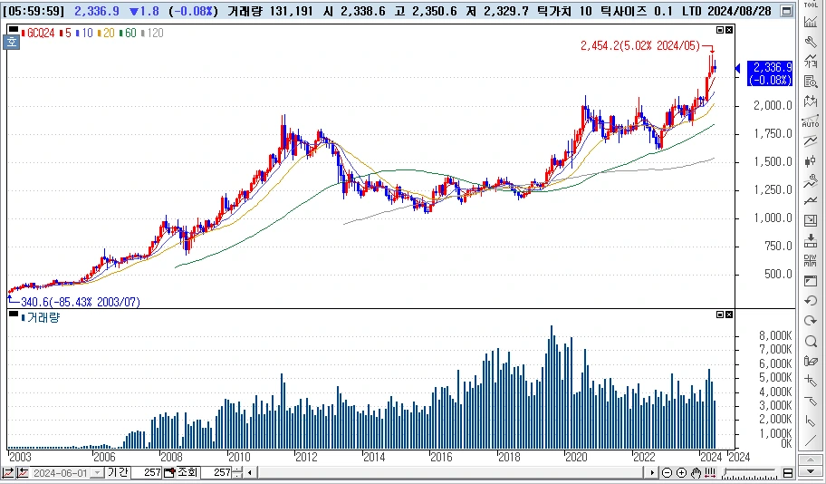Screen dimensions: 826x484
Task: Click the redo clockwise arrow
Action: [x=811, y=321]
